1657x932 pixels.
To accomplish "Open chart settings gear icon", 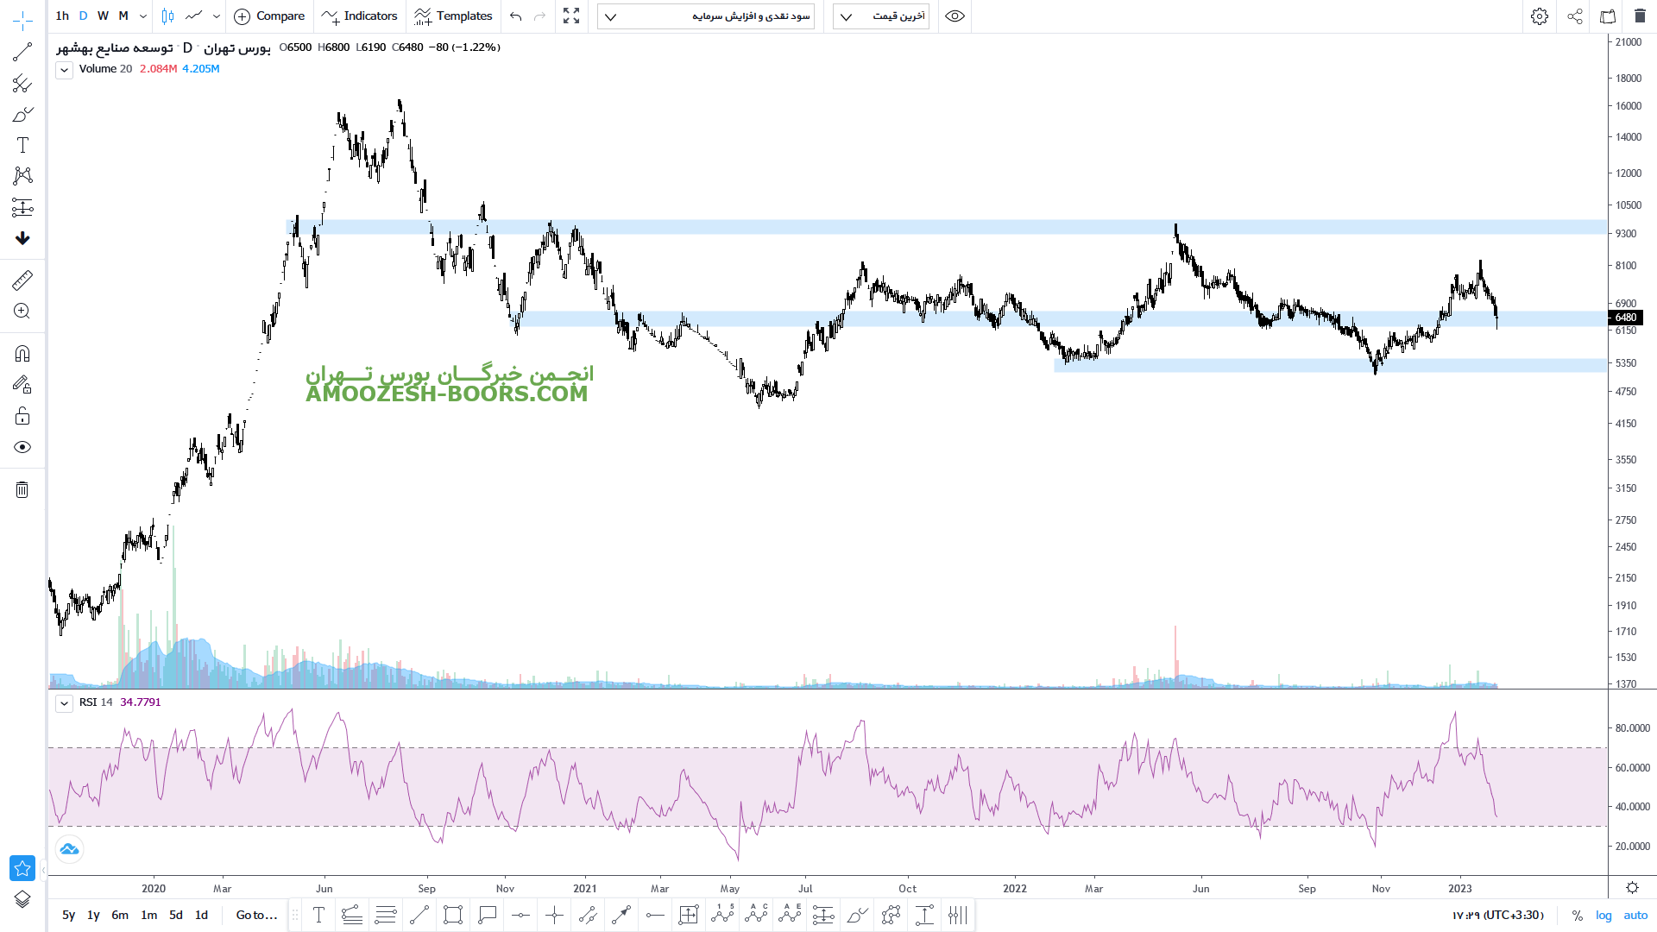I will point(1540,16).
